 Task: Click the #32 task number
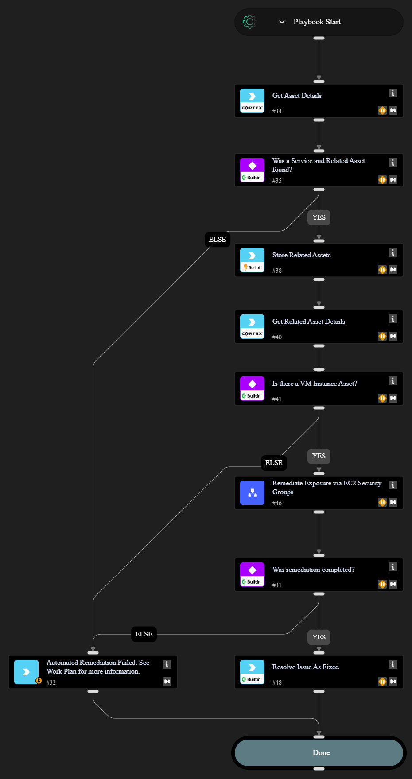pos(51,682)
